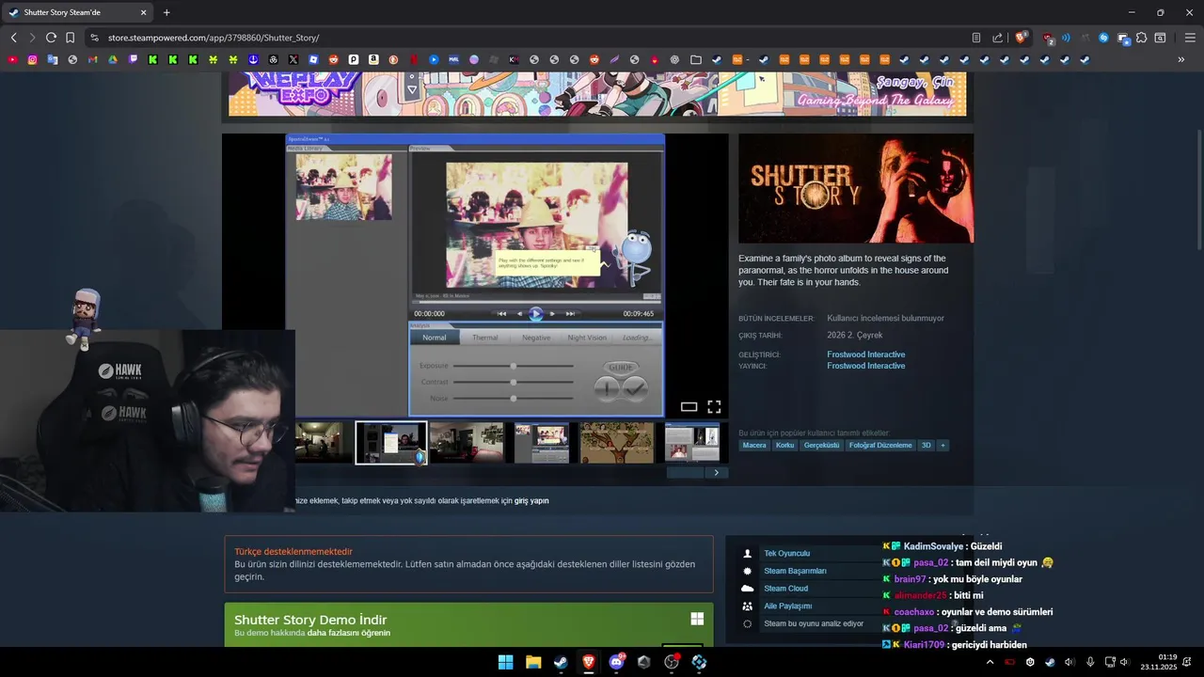1204x677 pixels.
Task: Open the Gmail bookmark
Action: [92, 59]
